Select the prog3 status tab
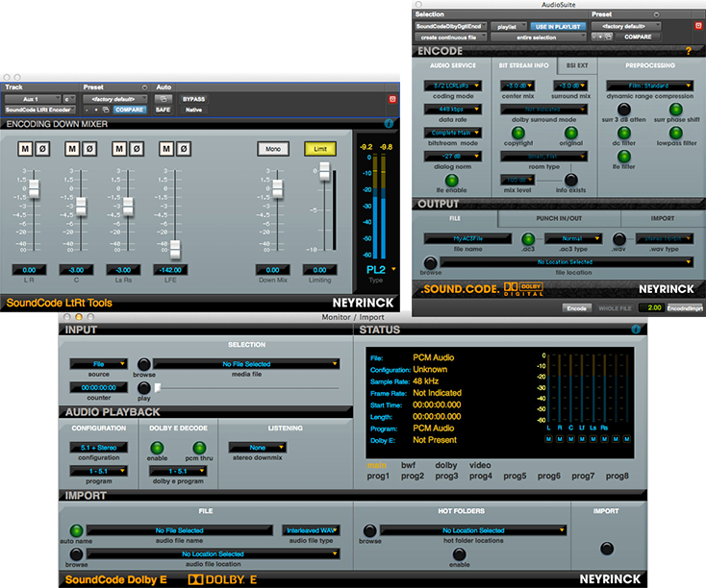 pyautogui.click(x=446, y=476)
